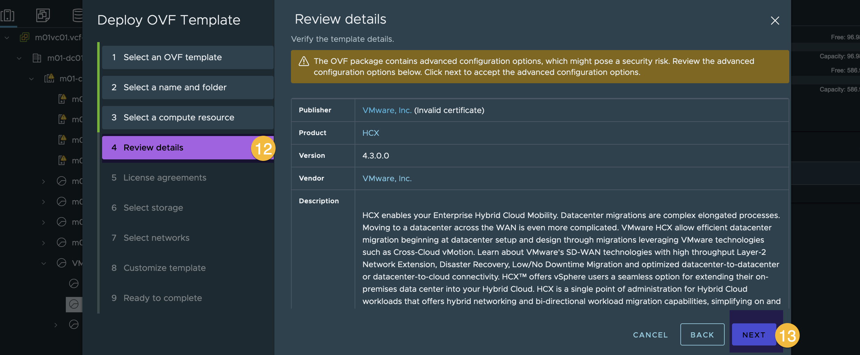The width and height of the screenshot is (860, 355).
Task: Click the warning triangle icon in the banner
Action: point(304,61)
